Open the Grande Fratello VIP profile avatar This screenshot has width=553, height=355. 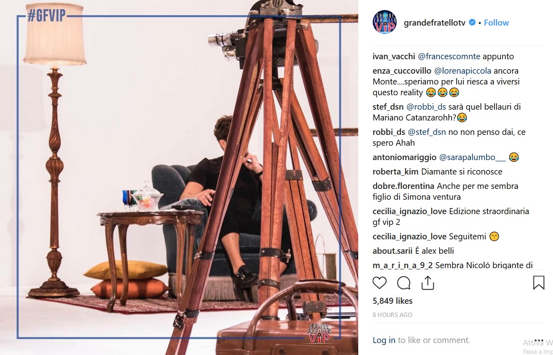(385, 22)
